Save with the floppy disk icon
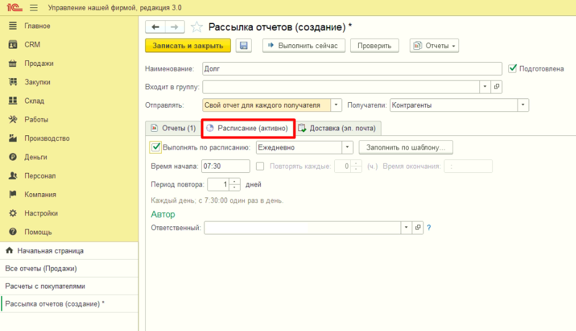This screenshot has height=331, width=576. point(244,46)
